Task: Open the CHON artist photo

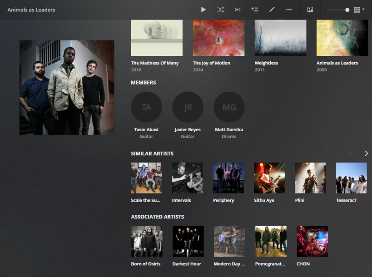Action: pyautogui.click(x=312, y=241)
